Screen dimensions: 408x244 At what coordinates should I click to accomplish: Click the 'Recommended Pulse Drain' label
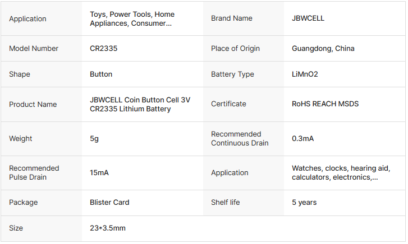pos(34,173)
